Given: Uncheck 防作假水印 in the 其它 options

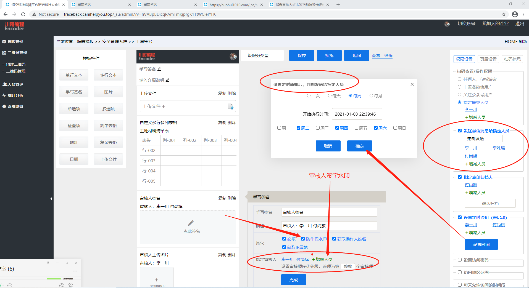Looking at the screenshot, I should (303, 239).
